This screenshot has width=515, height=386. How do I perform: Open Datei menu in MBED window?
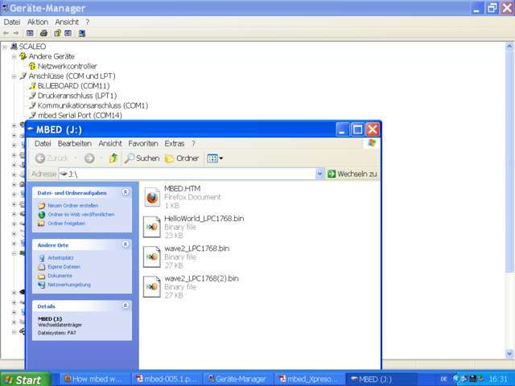coord(43,143)
